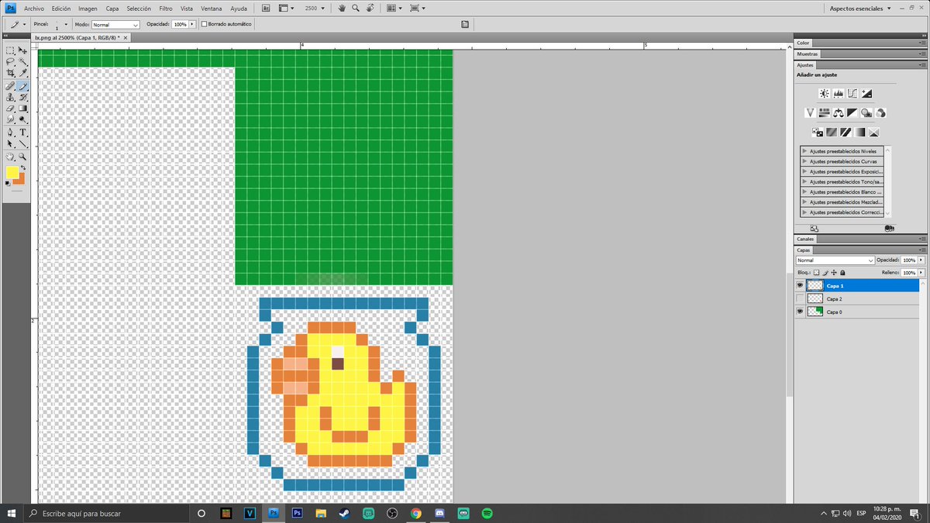Select the Crop tool
Screen dimensions: 930x523
pos(10,72)
